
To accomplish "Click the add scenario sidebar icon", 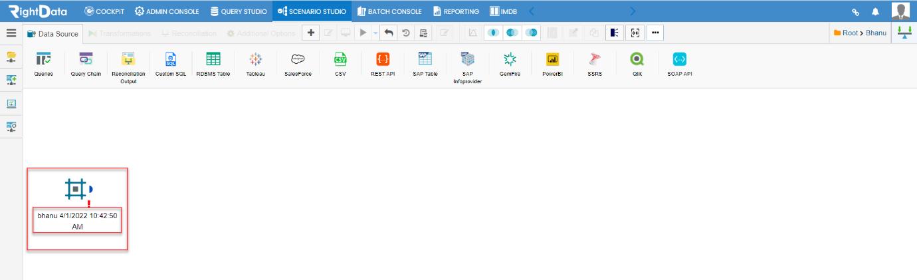I will (x=11, y=81).
